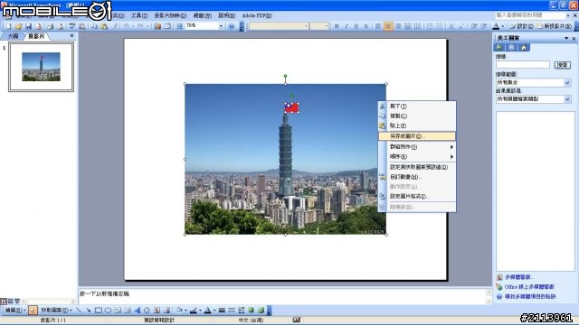This screenshot has height=325, width=579.
Task: Select slide 1 thumbnail in slides pane
Action: [x=41, y=67]
